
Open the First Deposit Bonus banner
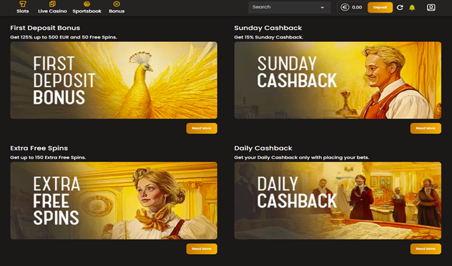114,80
